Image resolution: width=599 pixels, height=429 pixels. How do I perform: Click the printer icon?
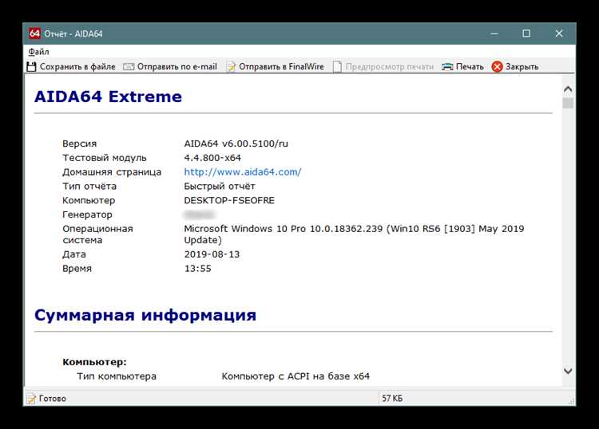tap(447, 67)
